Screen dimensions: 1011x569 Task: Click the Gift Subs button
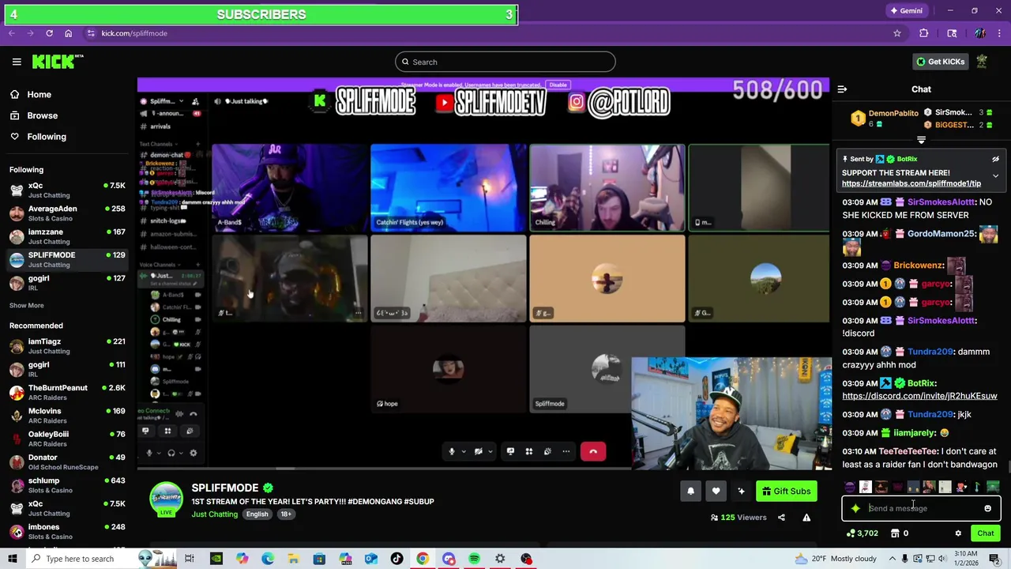pos(786,492)
